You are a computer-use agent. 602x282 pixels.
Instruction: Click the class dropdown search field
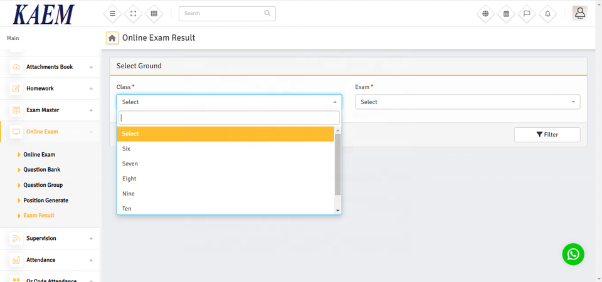pos(229,118)
